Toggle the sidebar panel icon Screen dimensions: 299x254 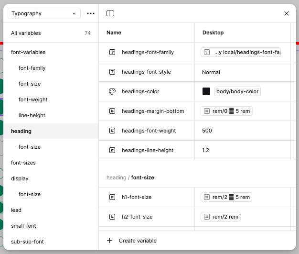[110, 13]
